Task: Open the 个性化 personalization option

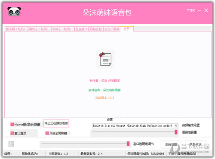Action: [x=191, y=10]
